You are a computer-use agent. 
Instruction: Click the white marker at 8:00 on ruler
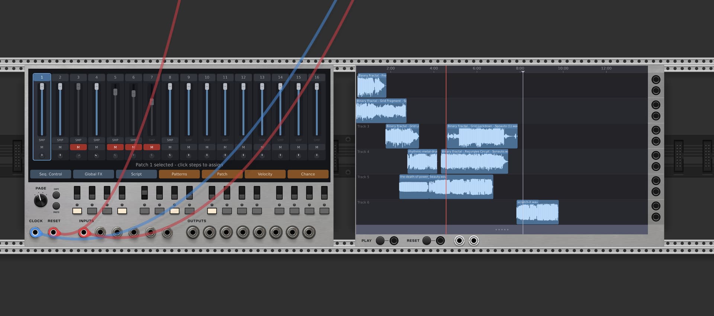[522, 72]
